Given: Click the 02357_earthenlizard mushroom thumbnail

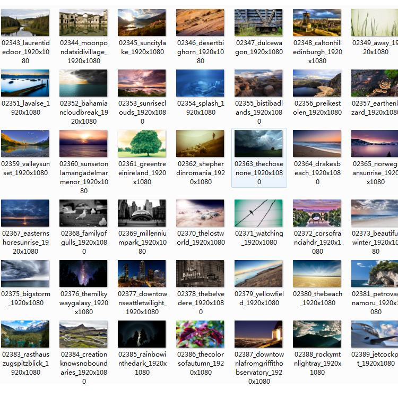Looking at the screenshot, I should pos(375,83).
